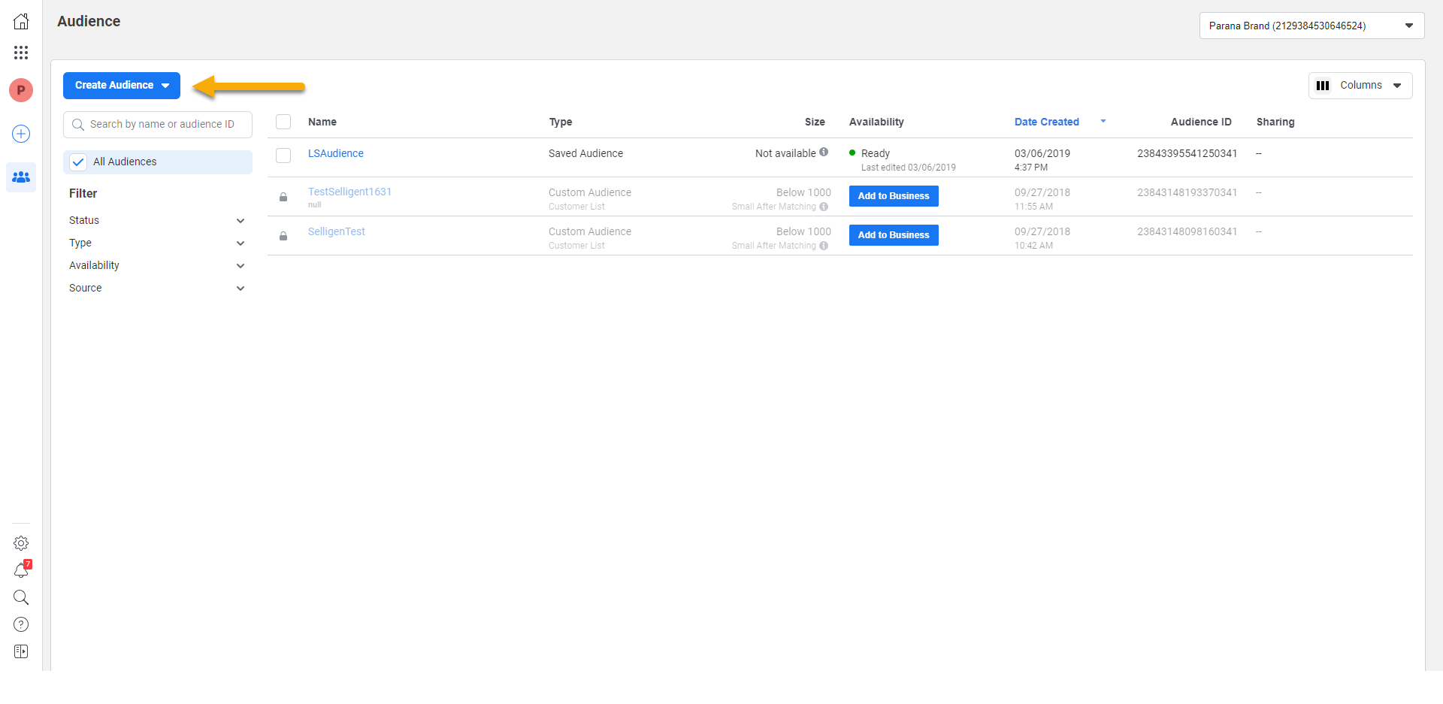Click the sidebar search magnifier icon

21,597
